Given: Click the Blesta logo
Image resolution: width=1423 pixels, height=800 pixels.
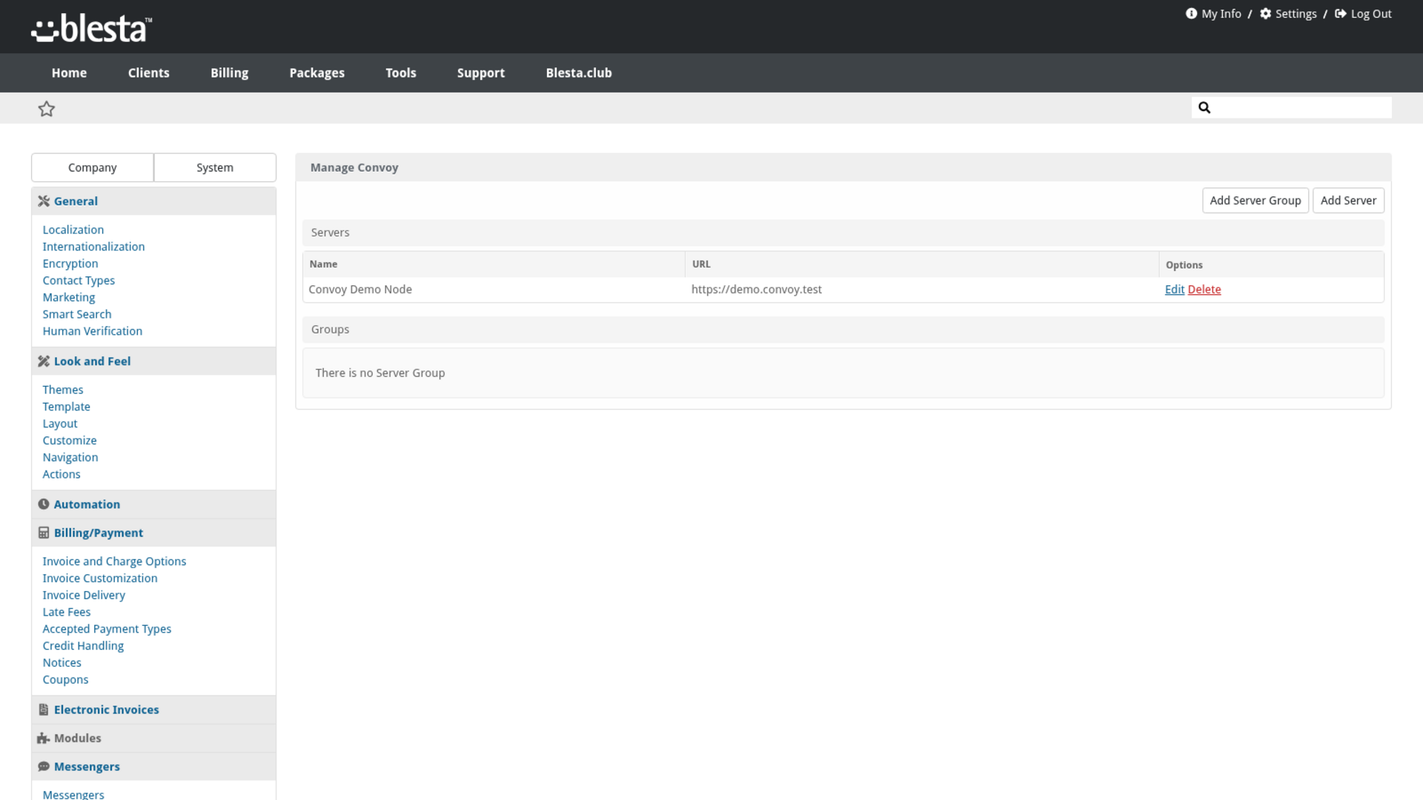Looking at the screenshot, I should coord(91,29).
